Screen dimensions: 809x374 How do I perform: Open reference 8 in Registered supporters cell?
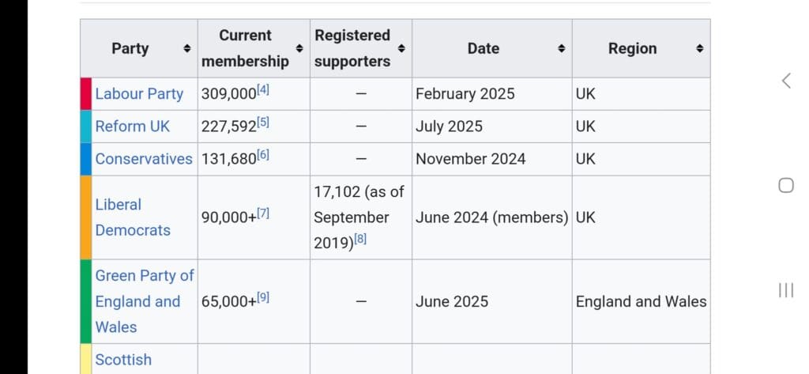coord(360,240)
